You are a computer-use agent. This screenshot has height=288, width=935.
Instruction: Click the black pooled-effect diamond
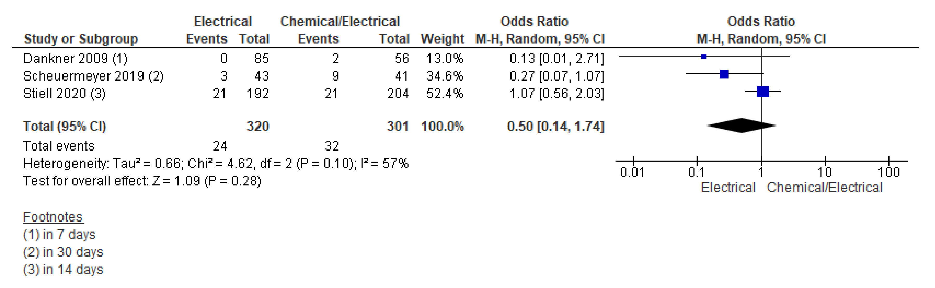(x=741, y=126)
